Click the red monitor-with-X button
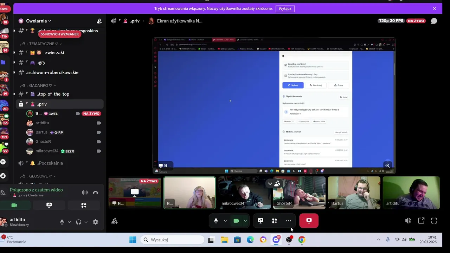The image size is (450, 253). coord(309,221)
